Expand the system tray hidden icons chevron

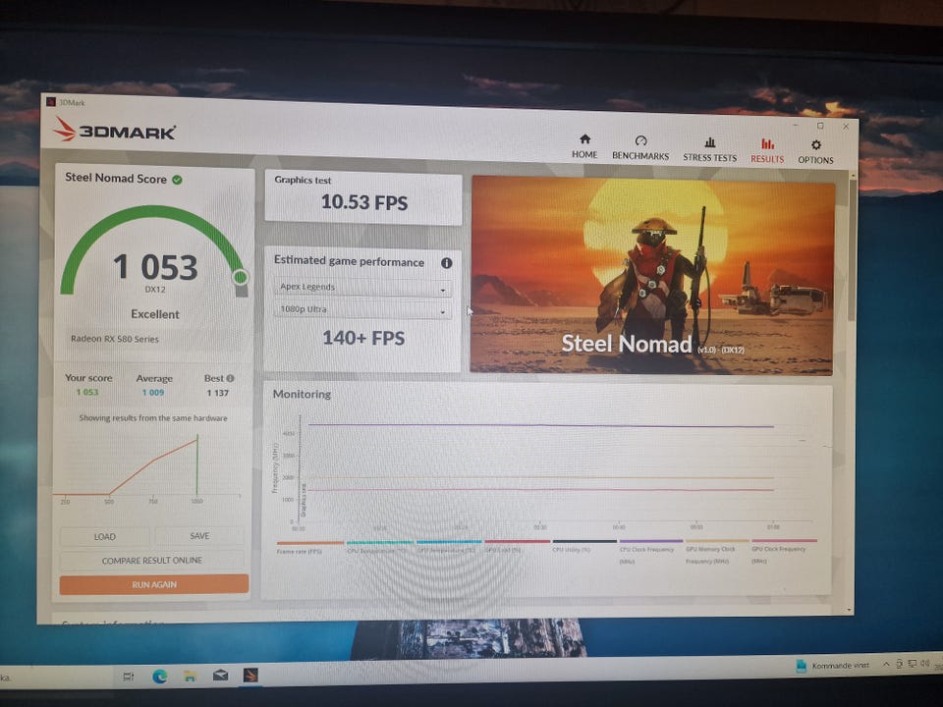pyautogui.click(x=886, y=665)
